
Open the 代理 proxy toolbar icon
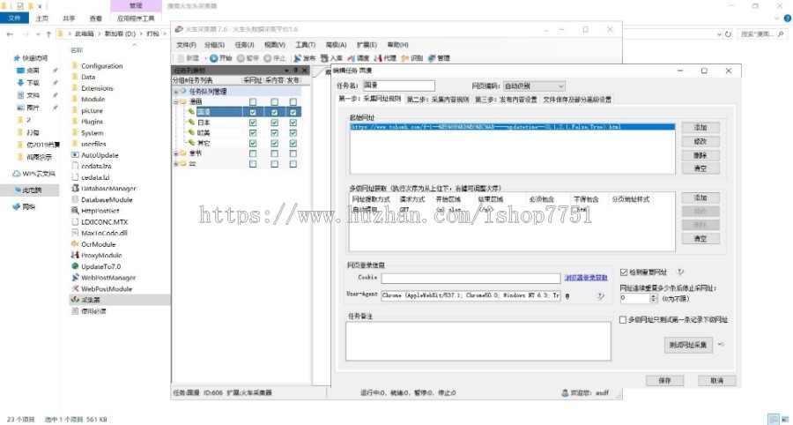[x=378, y=58]
